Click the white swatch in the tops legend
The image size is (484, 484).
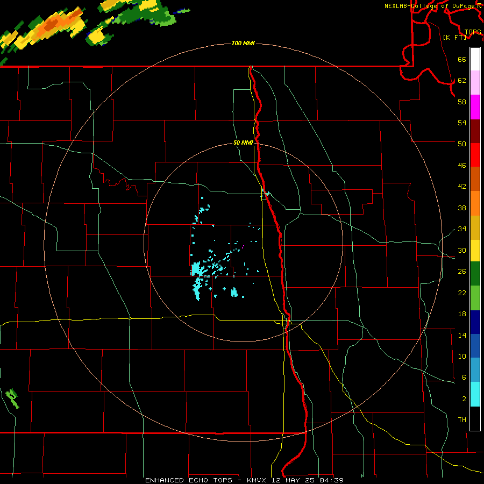pyautogui.click(x=475, y=59)
